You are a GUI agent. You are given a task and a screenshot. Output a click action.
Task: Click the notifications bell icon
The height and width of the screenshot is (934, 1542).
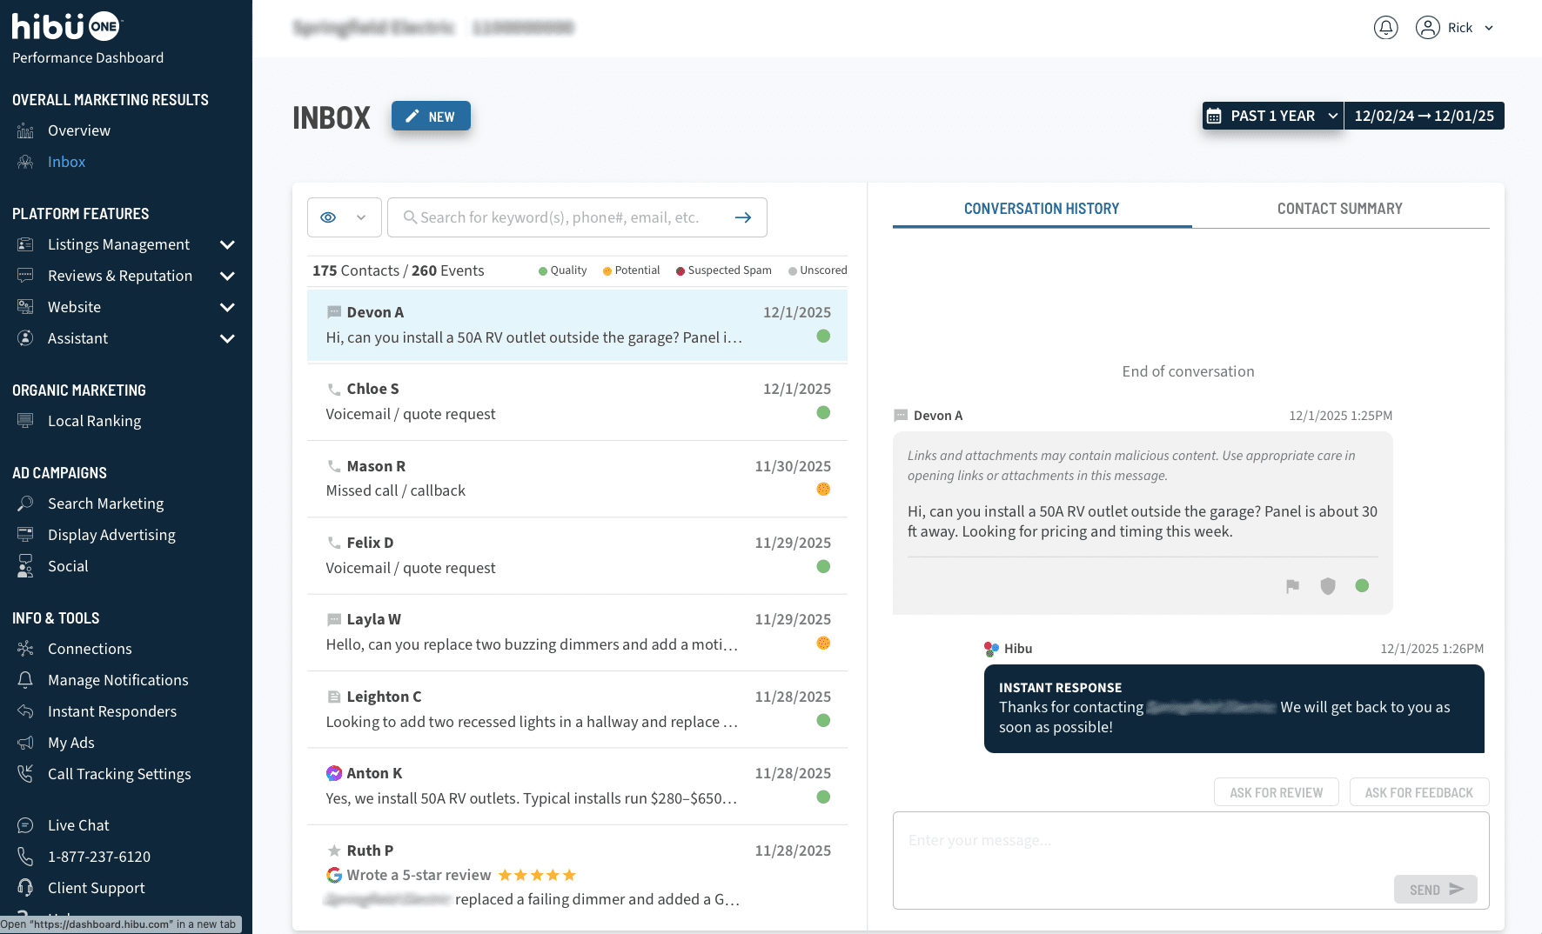coord(1385,28)
